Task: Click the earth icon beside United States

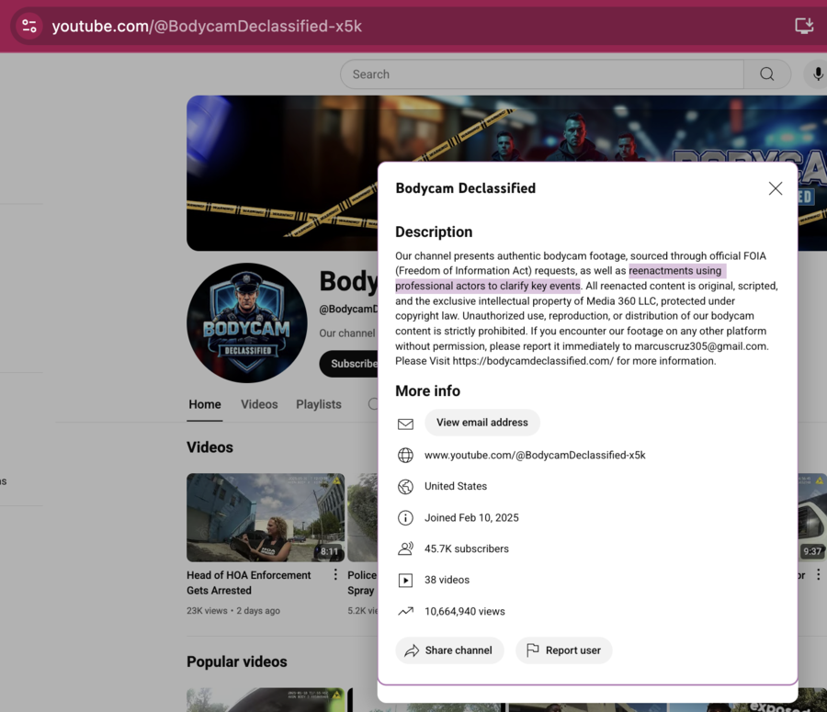Action: click(405, 486)
